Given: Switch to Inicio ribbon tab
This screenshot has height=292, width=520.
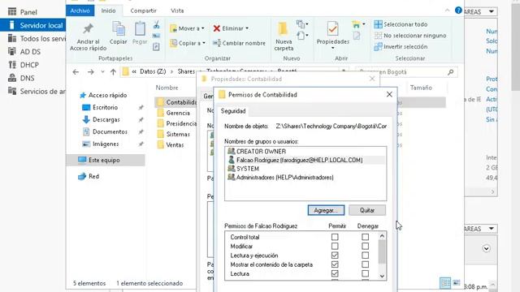Looking at the screenshot, I should coord(108,11).
